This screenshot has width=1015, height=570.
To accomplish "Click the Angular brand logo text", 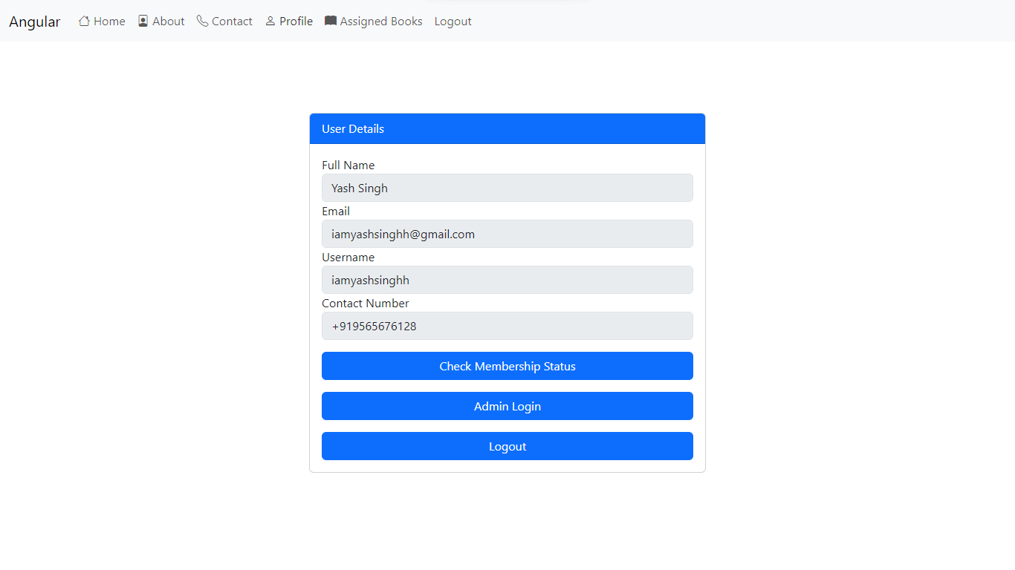I will click(x=35, y=22).
